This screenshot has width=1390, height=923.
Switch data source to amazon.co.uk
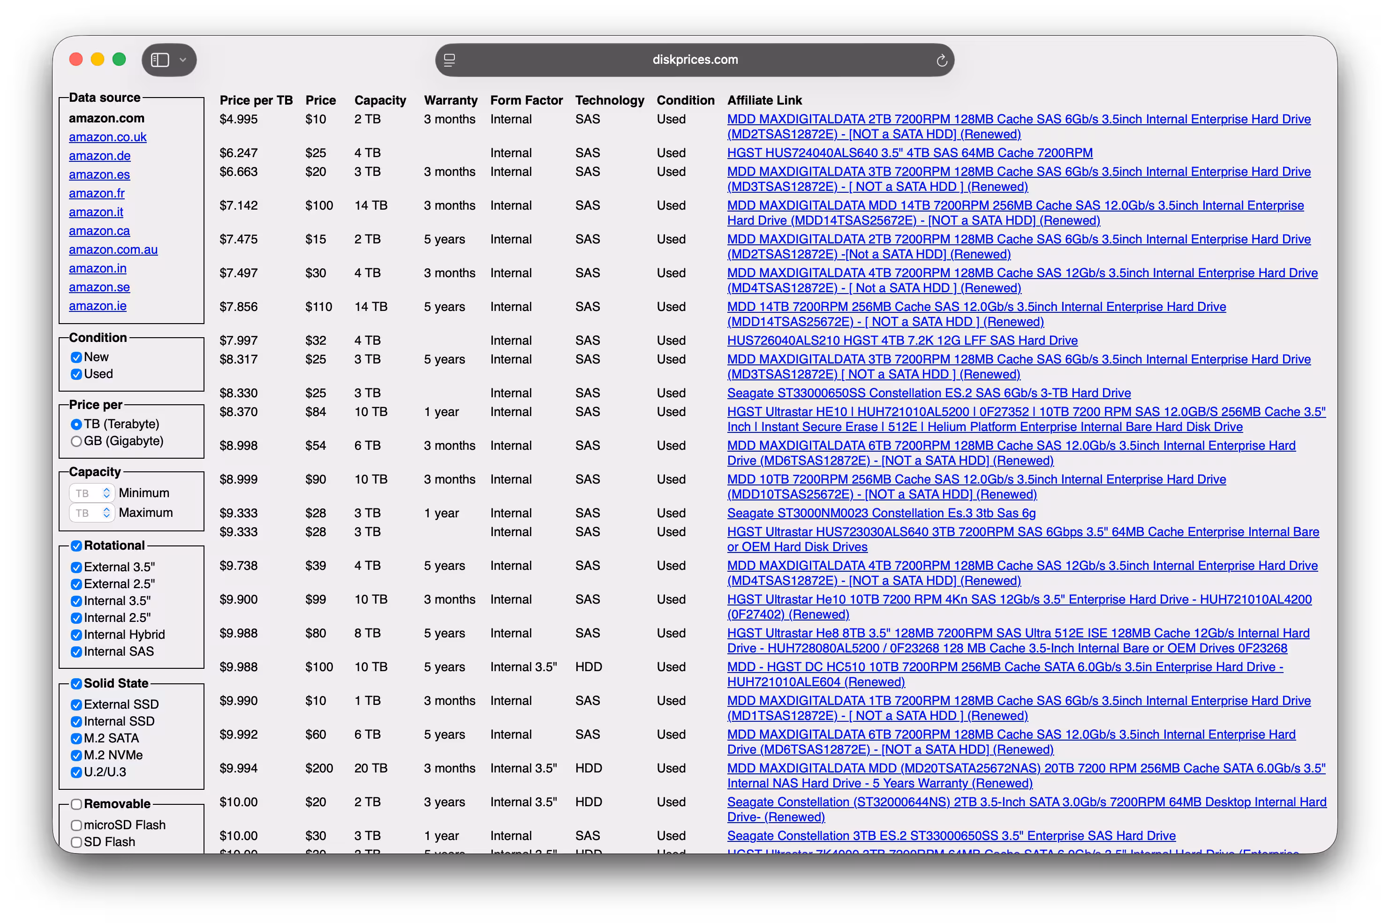tap(108, 137)
